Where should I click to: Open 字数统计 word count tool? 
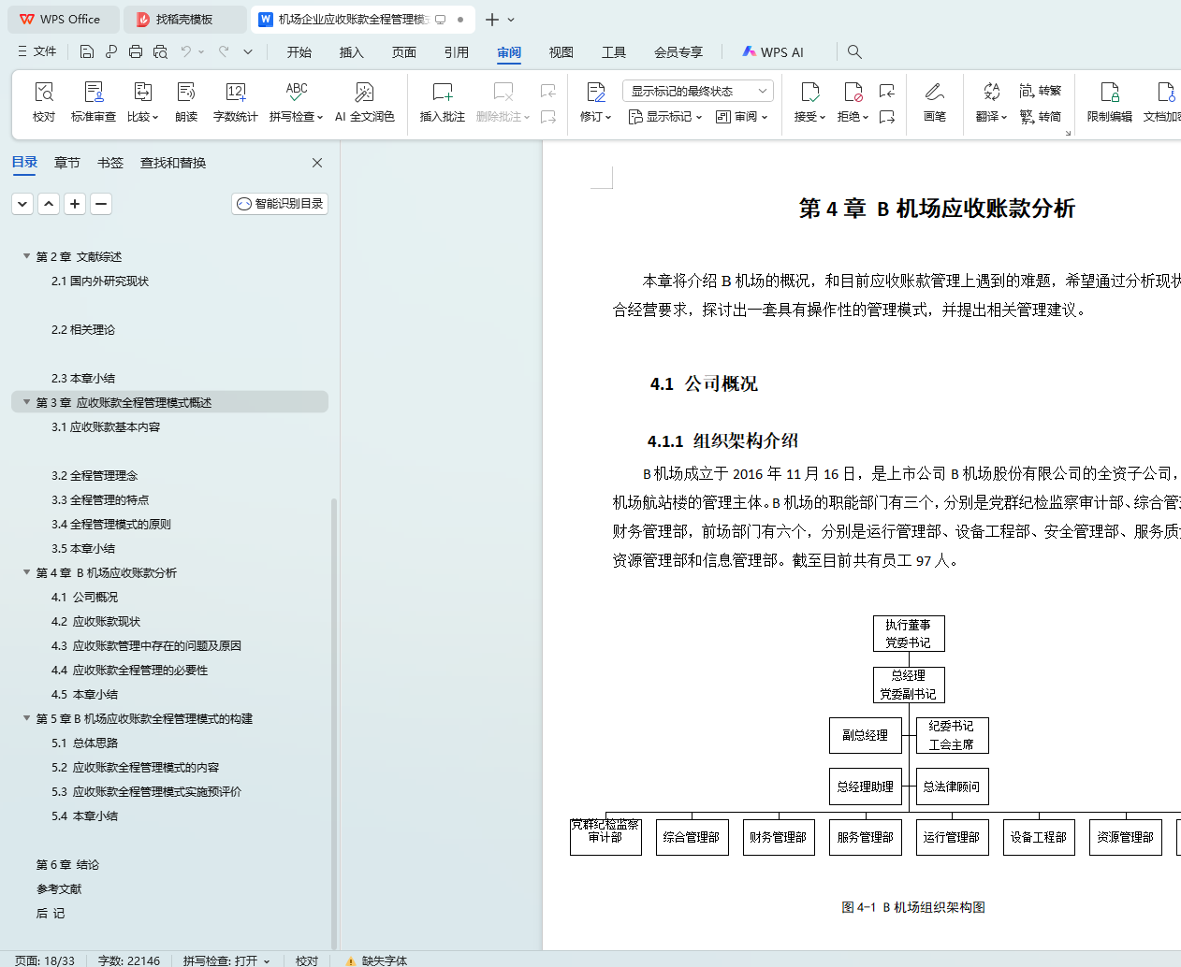(236, 102)
